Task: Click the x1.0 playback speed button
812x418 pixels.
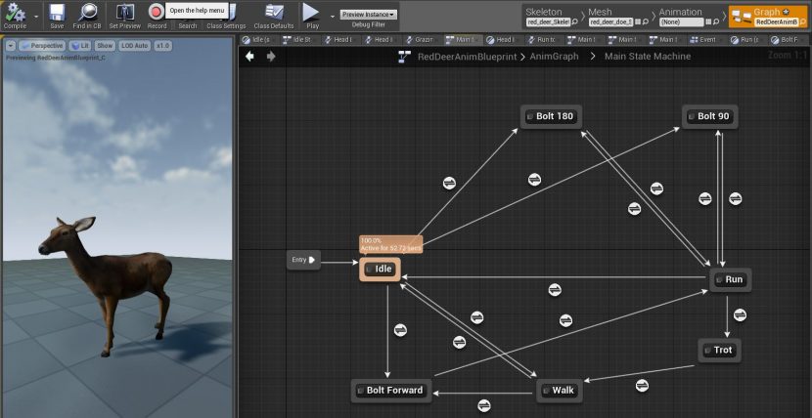Action: coord(163,46)
